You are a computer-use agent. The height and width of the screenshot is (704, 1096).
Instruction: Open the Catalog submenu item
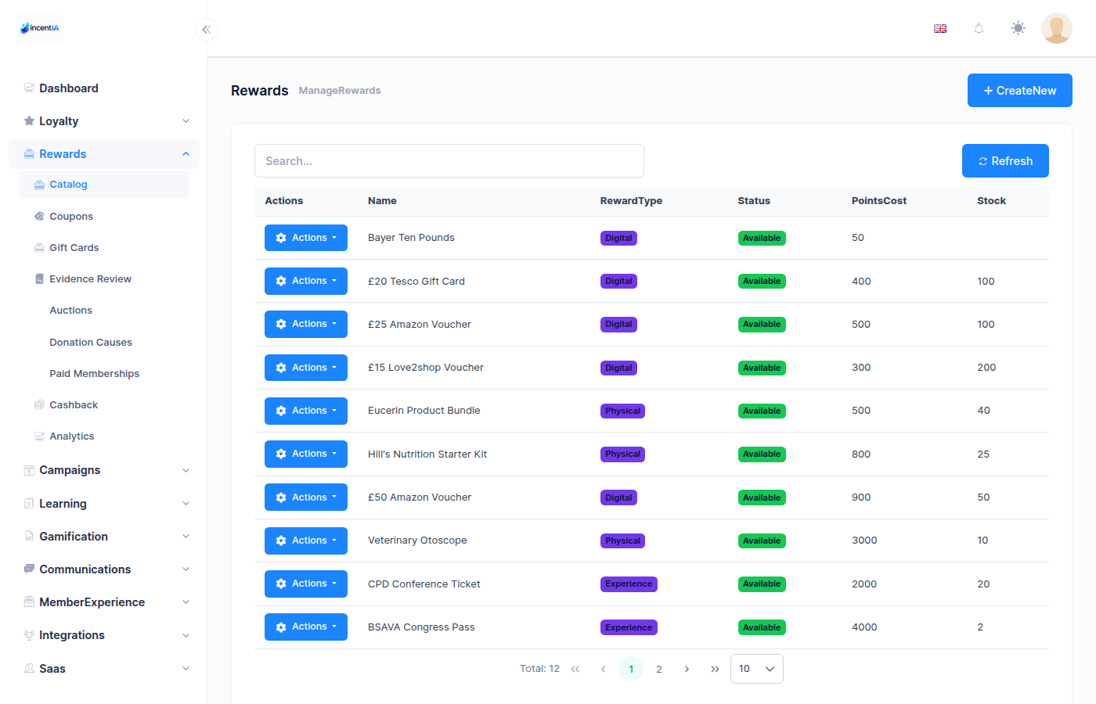pyautogui.click(x=104, y=185)
